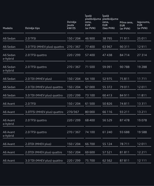Click the Pilna cena header
Image resolution: width=154 pixels, height=186 pixels.
[126, 25]
